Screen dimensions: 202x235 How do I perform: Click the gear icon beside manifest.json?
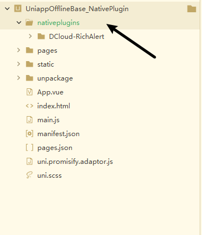point(29,134)
